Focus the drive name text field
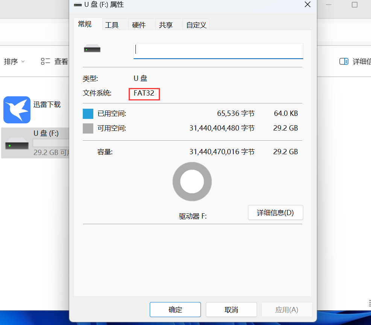371x325 pixels. click(x=218, y=50)
